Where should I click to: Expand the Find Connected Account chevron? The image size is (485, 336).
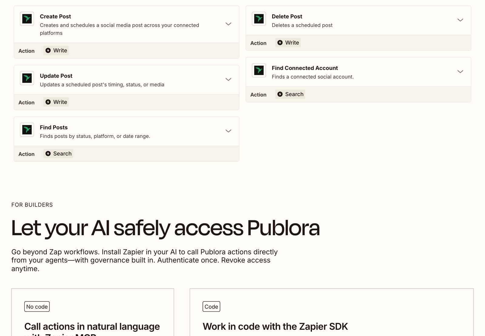pyautogui.click(x=460, y=71)
